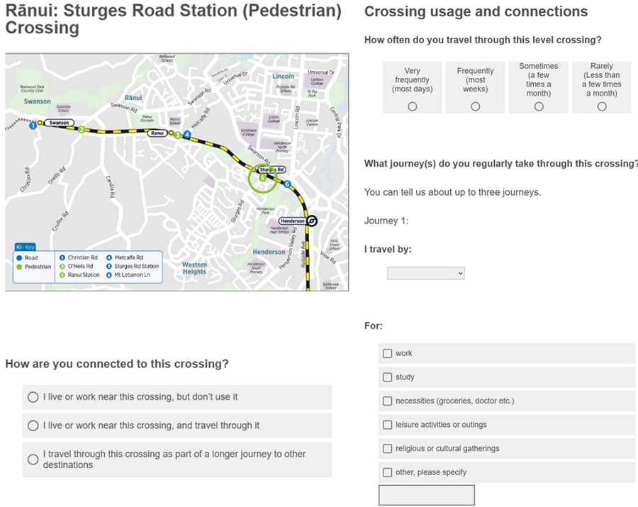Click the circled Sturges Rd Station marker 5
Screen dimensions: 638x507
(x=262, y=178)
